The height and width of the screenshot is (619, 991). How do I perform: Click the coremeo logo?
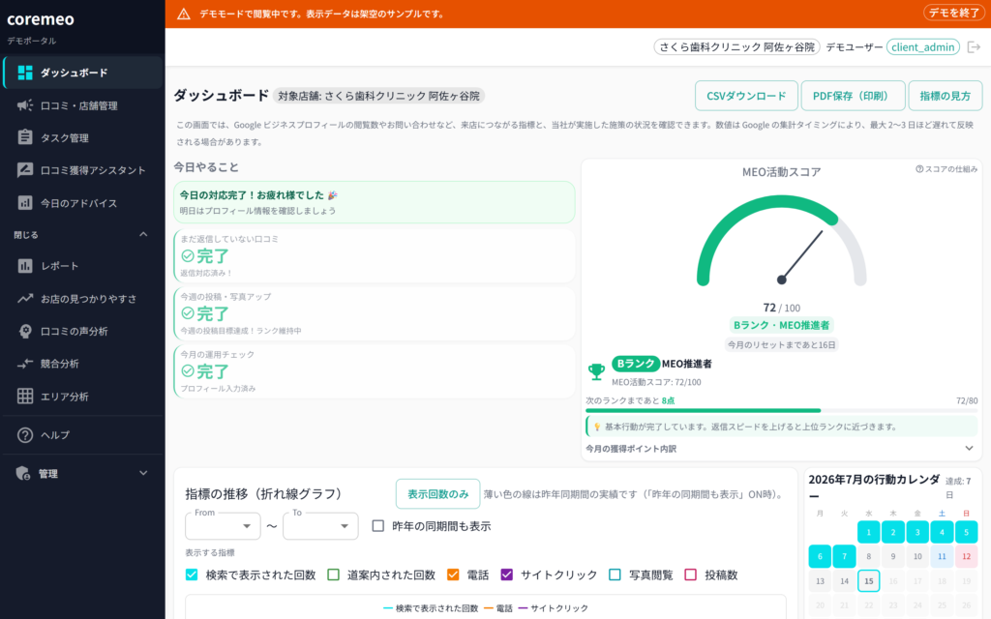point(41,19)
